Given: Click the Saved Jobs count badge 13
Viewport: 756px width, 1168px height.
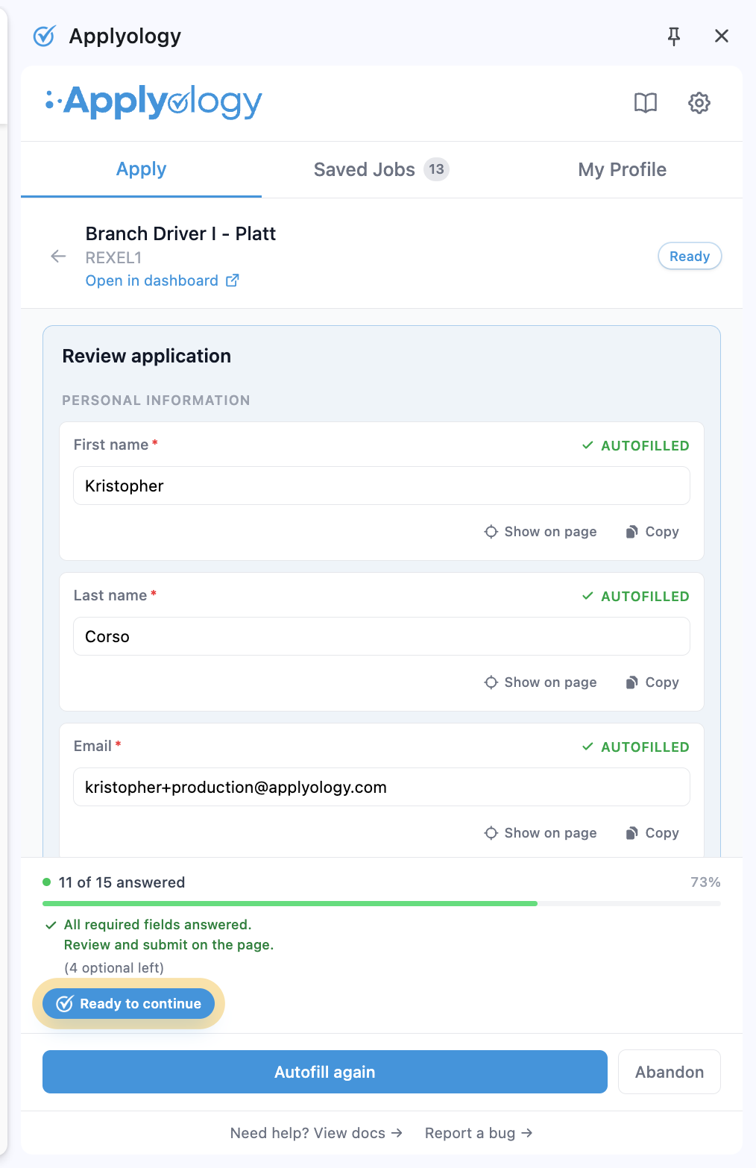Looking at the screenshot, I should click(x=437, y=169).
